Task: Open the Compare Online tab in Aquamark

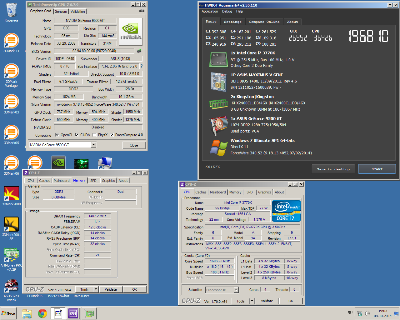Action: tap(264, 22)
